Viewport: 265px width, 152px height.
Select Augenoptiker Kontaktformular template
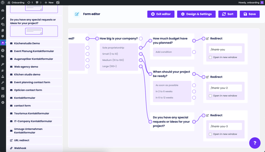34,59
